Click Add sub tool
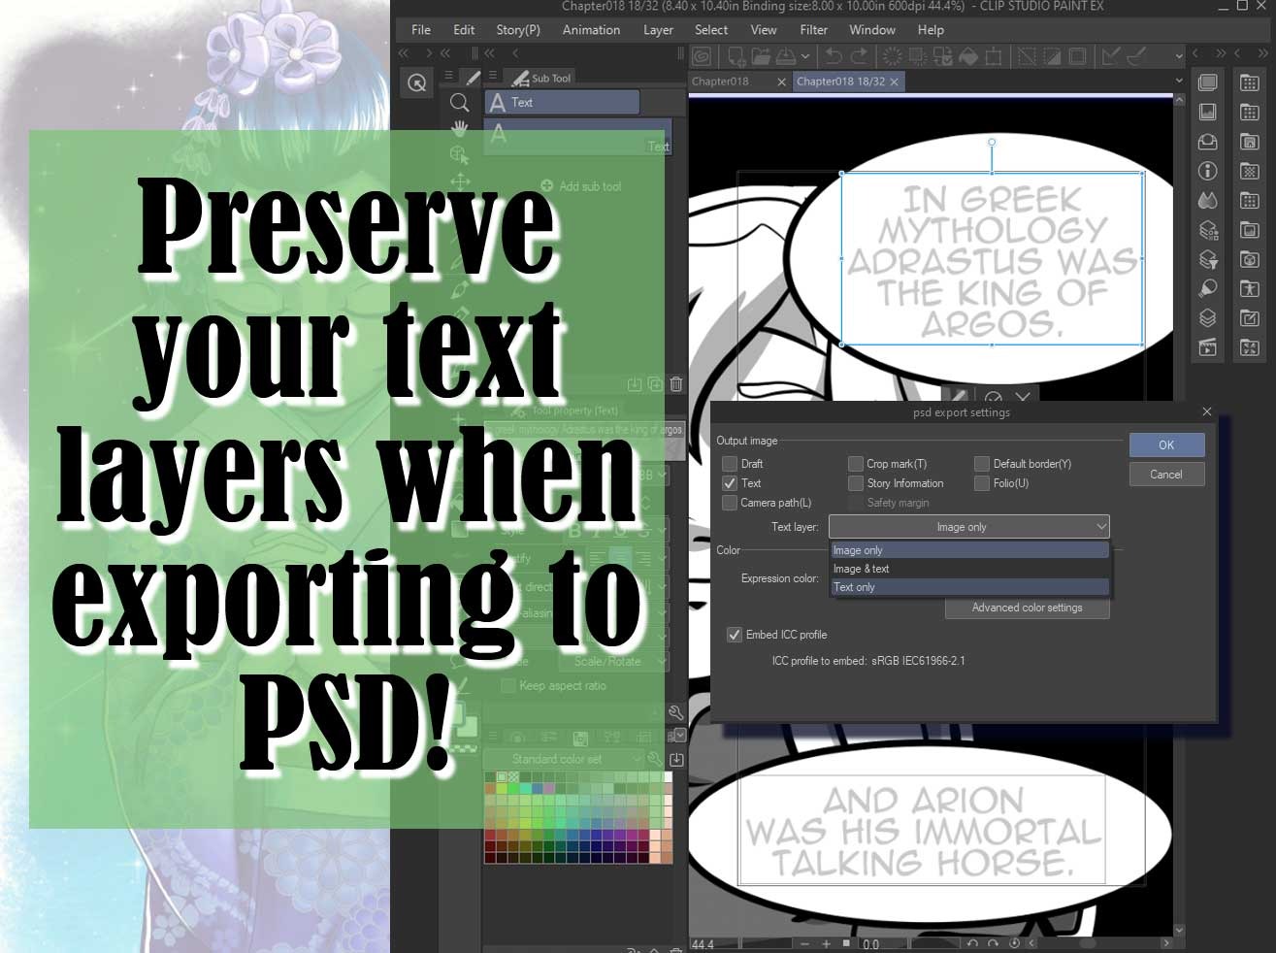 [581, 186]
